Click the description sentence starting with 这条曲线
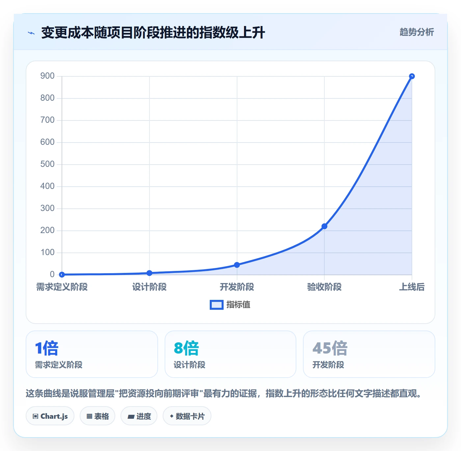 click(x=225, y=393)
